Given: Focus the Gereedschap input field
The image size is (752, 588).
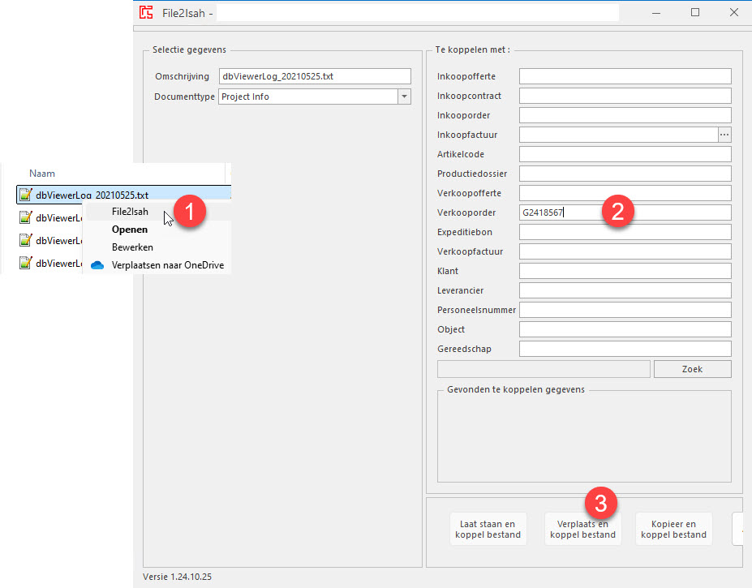Looking at the screenshot, I should pos(625,349).
